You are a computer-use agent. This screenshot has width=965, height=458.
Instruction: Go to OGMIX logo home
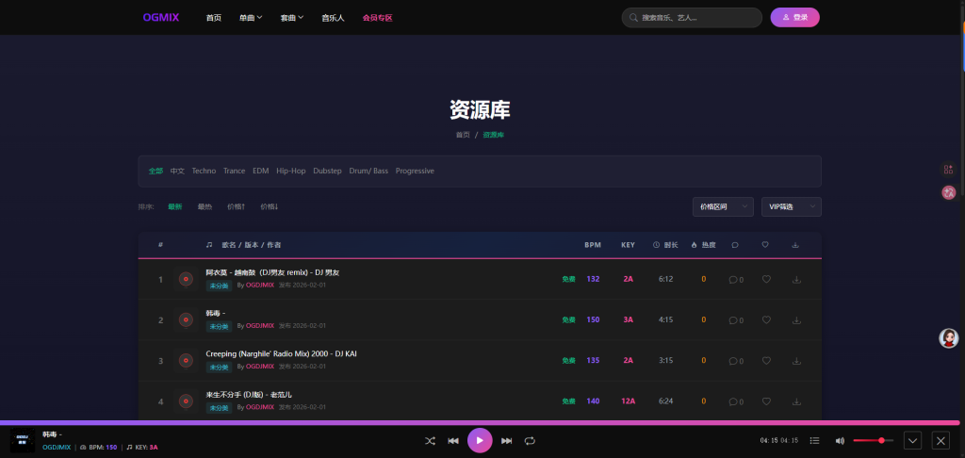160,17
